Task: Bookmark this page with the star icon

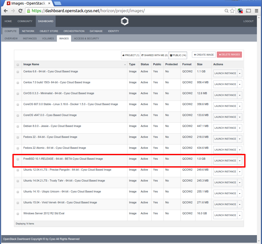Action: pos(232,11)
